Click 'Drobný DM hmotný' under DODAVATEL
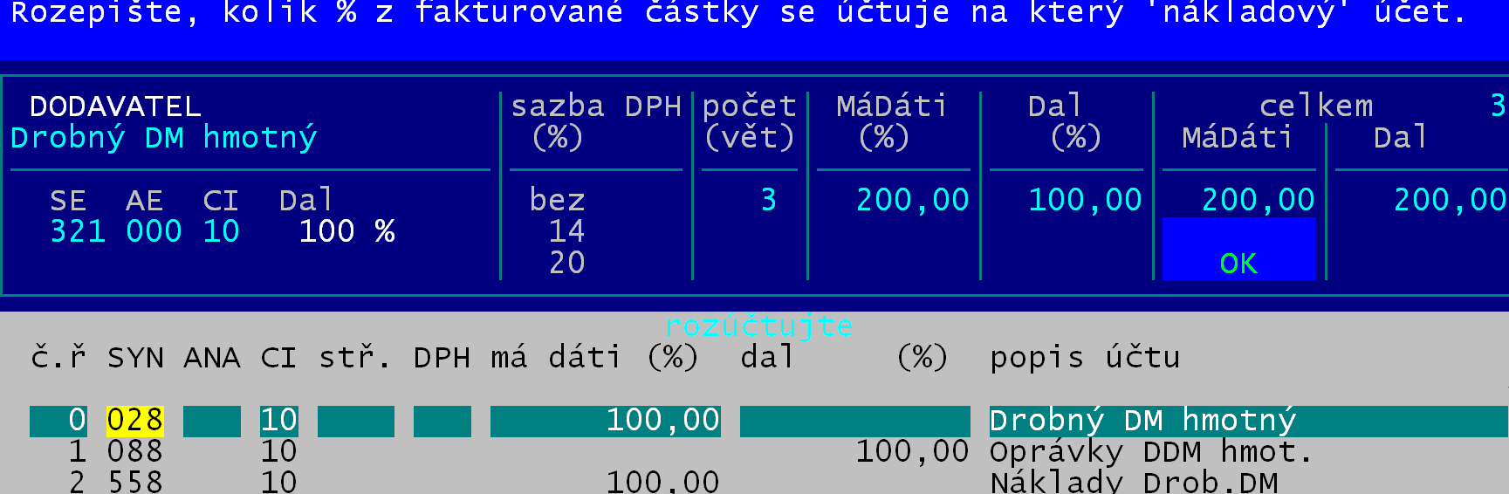Screen dimensions: 1509x494 tap(164, 138)
